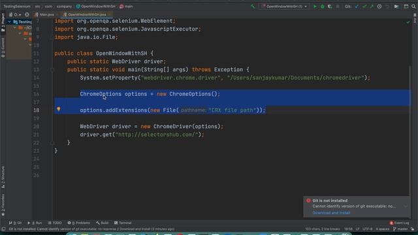Open the master Git branch widget
The width and height of the screenshot is (418, 235).
point(400,229)
